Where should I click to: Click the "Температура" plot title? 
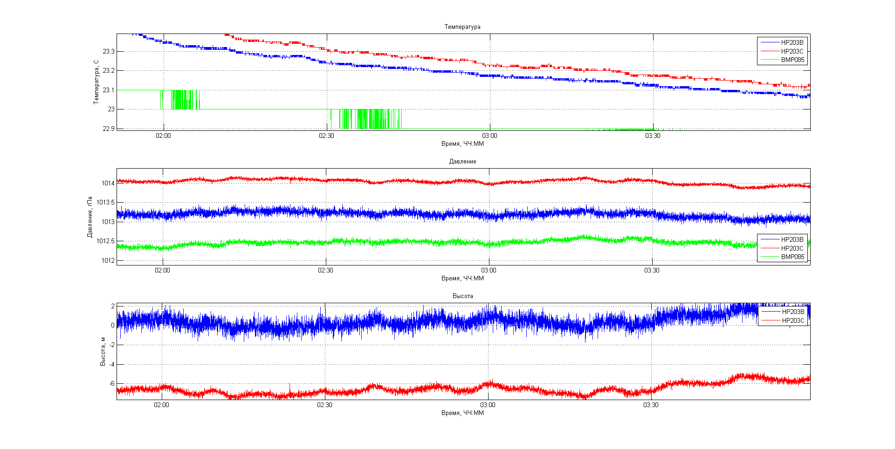tap(462, 27)
